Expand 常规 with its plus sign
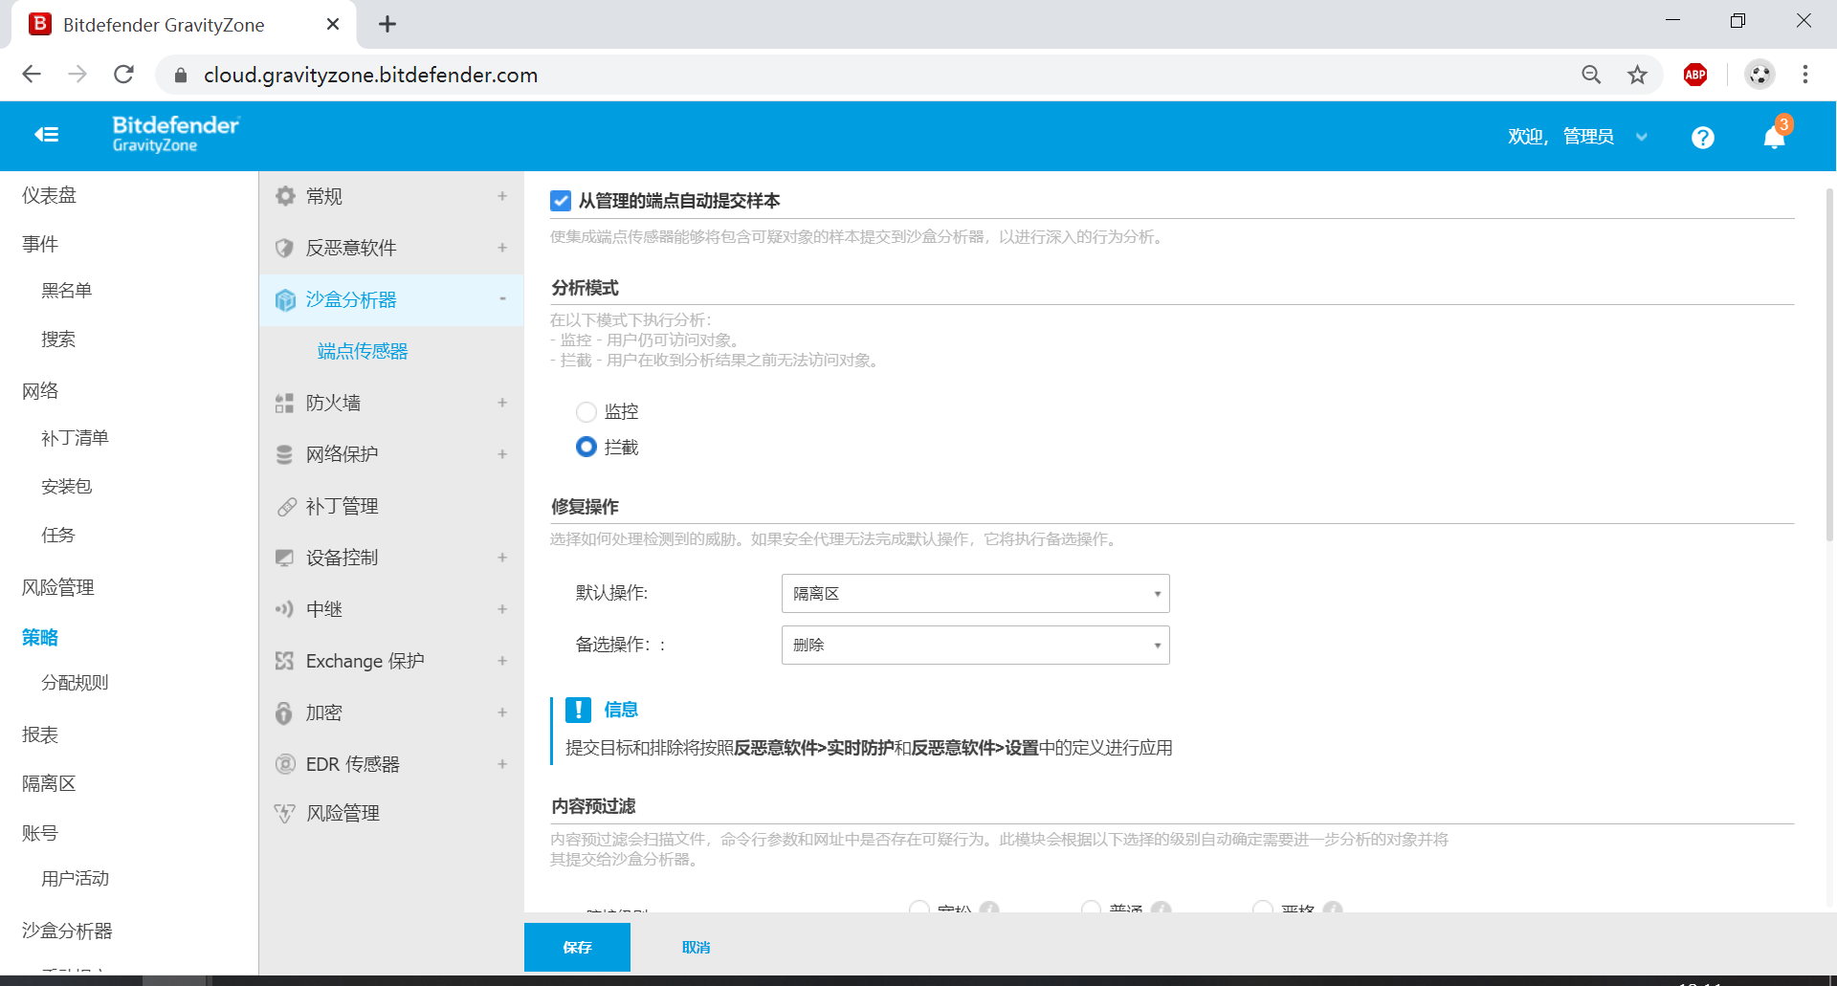 click(x=502, y=196)
